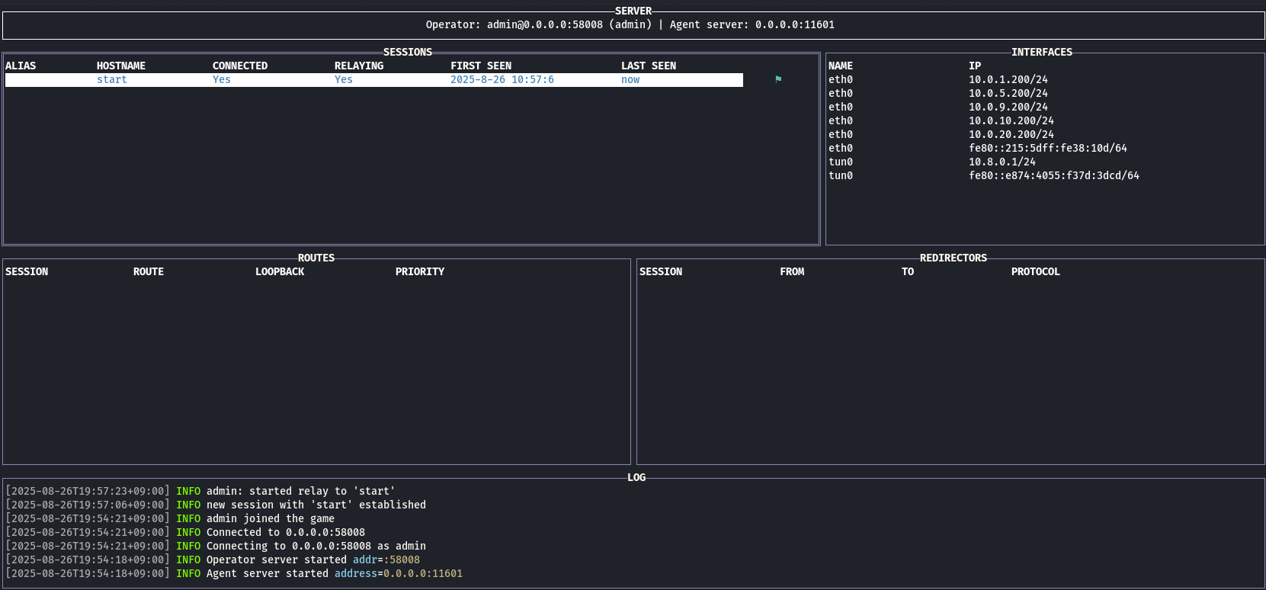Screen dimensions: 1266x590
Task: Click the ALIAS column header in Sessions
Action: pos(21,66)
